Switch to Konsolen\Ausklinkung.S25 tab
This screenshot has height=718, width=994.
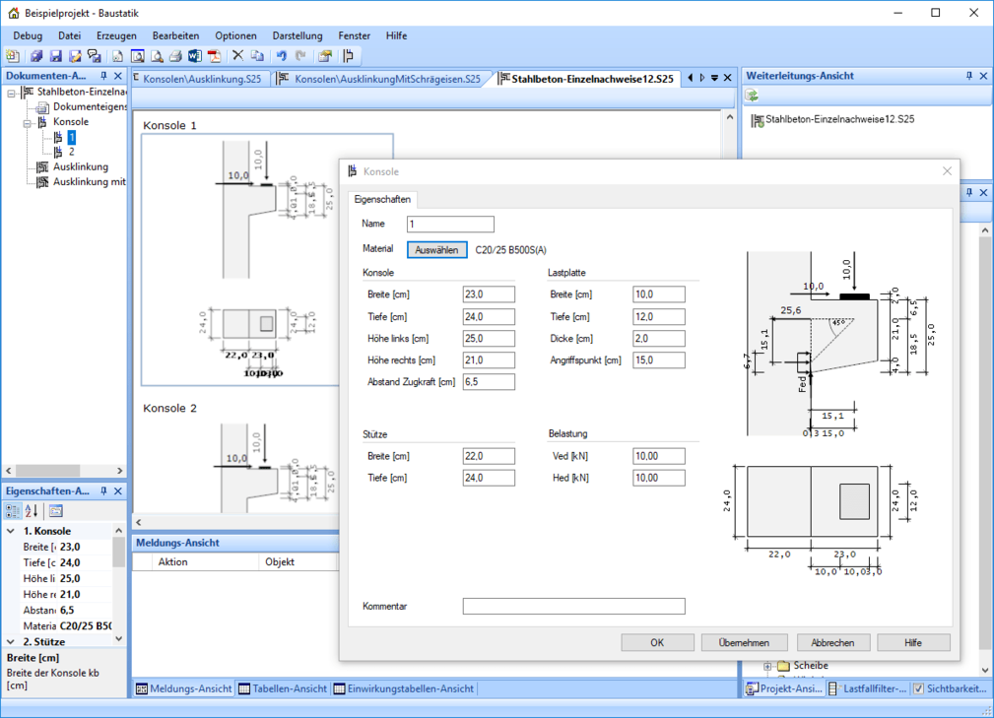[200, 79]
